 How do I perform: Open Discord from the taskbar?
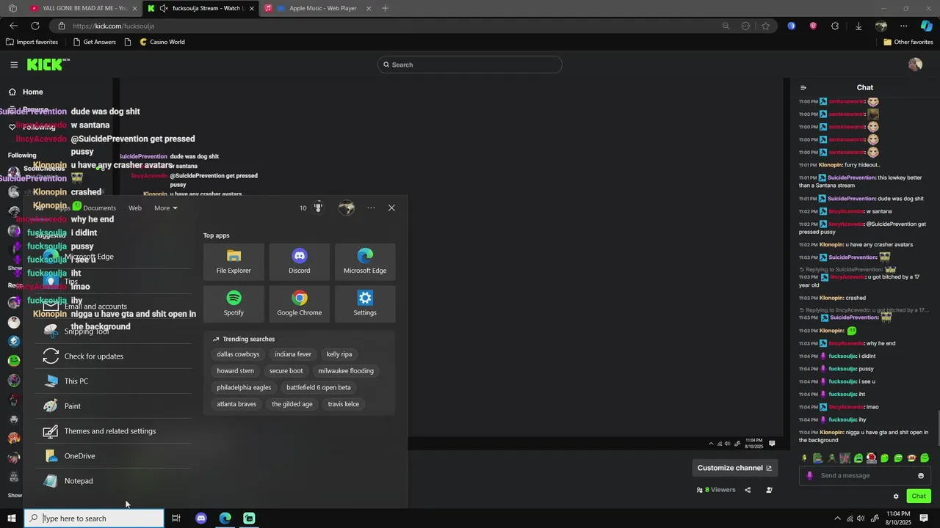click(201, 518)
